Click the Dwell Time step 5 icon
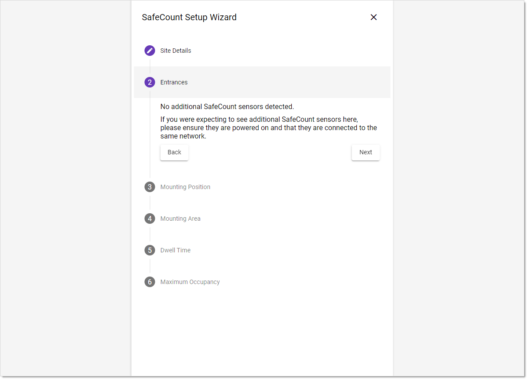527x379 pixels. point(150,250)
